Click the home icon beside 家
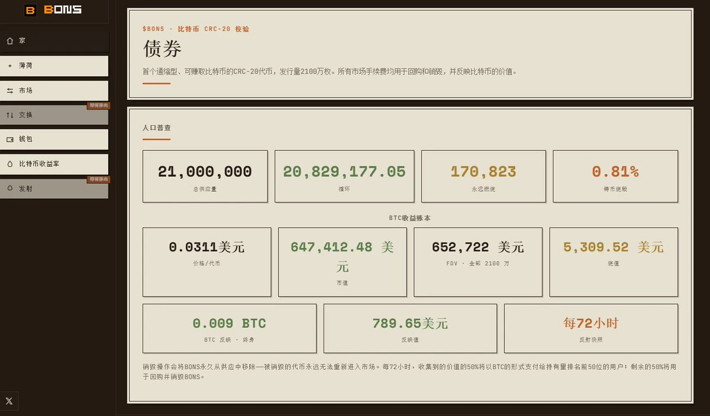710x416 pixels. (x=9, y=41)
